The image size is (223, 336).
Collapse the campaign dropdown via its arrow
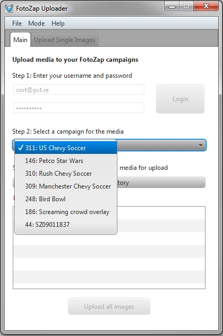pos(200,145)
